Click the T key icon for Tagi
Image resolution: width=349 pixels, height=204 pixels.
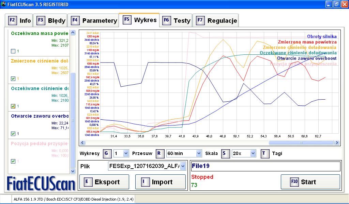265,153
